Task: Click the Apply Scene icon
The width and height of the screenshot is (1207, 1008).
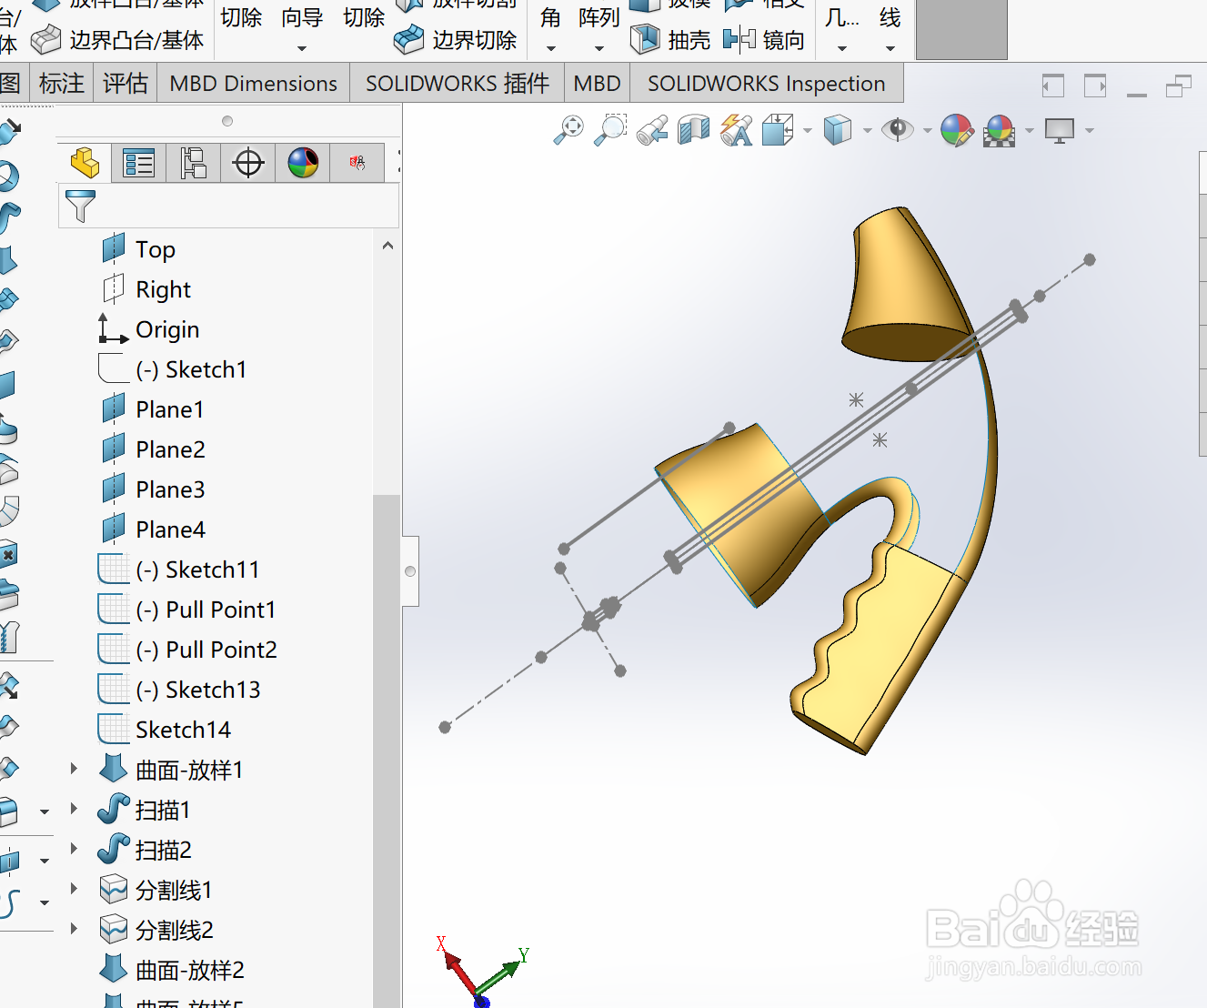Action: click(1000, 130)
